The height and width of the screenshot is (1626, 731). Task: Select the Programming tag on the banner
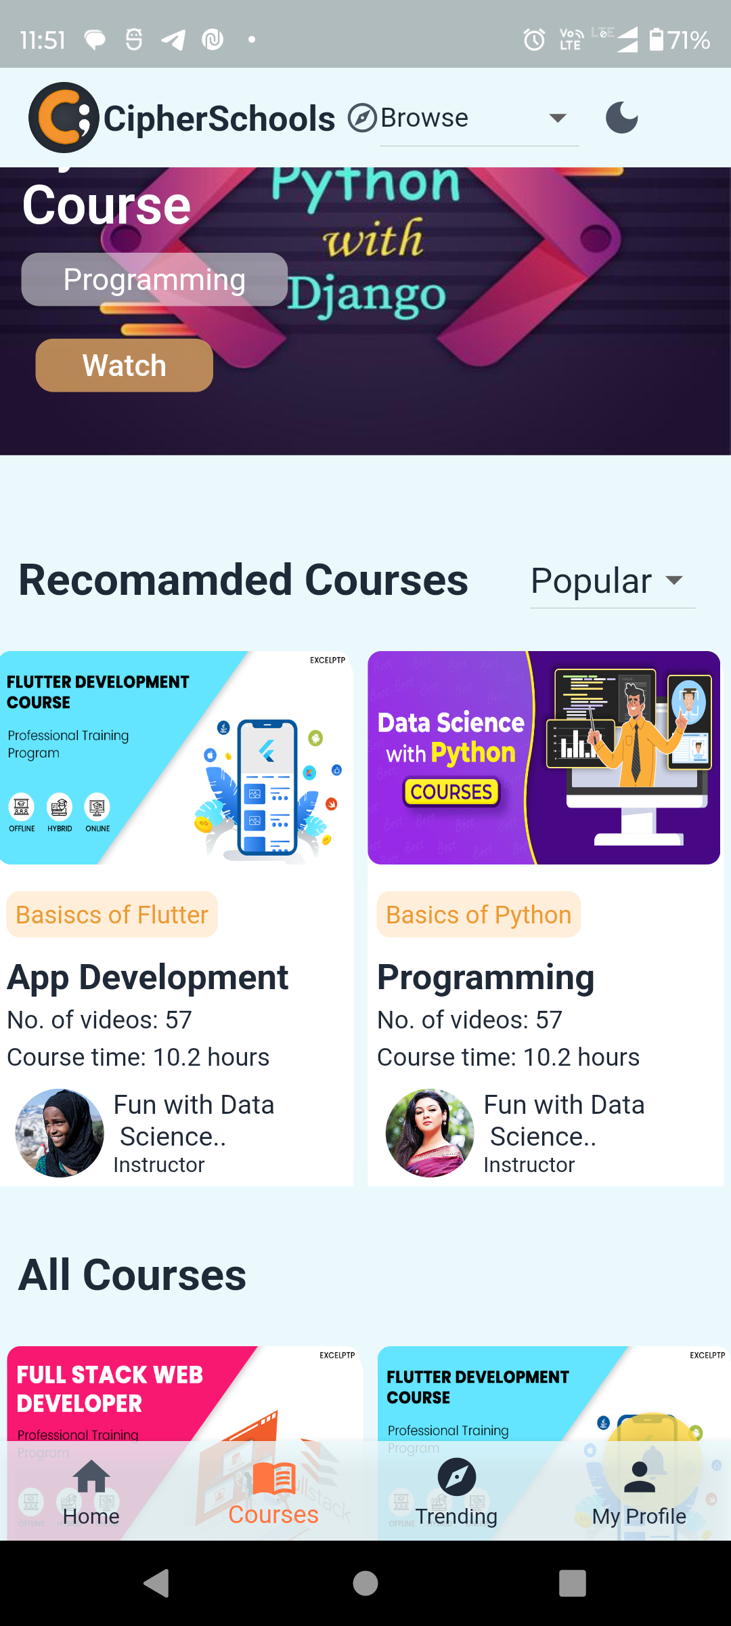(154, 278)
